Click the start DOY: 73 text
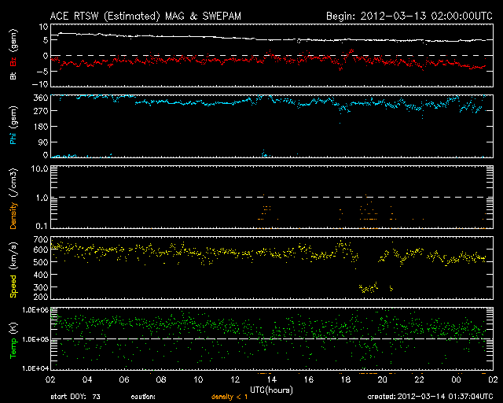The width and height of the screenshot is (503, 403). point(75,397)
